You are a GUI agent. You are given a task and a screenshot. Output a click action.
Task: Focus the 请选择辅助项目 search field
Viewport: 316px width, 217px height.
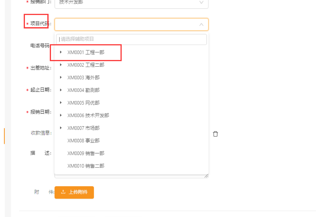coord(131,39)
